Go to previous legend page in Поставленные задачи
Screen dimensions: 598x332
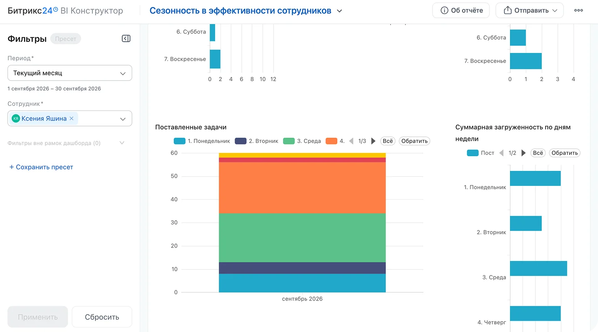[x=351, y=141]
